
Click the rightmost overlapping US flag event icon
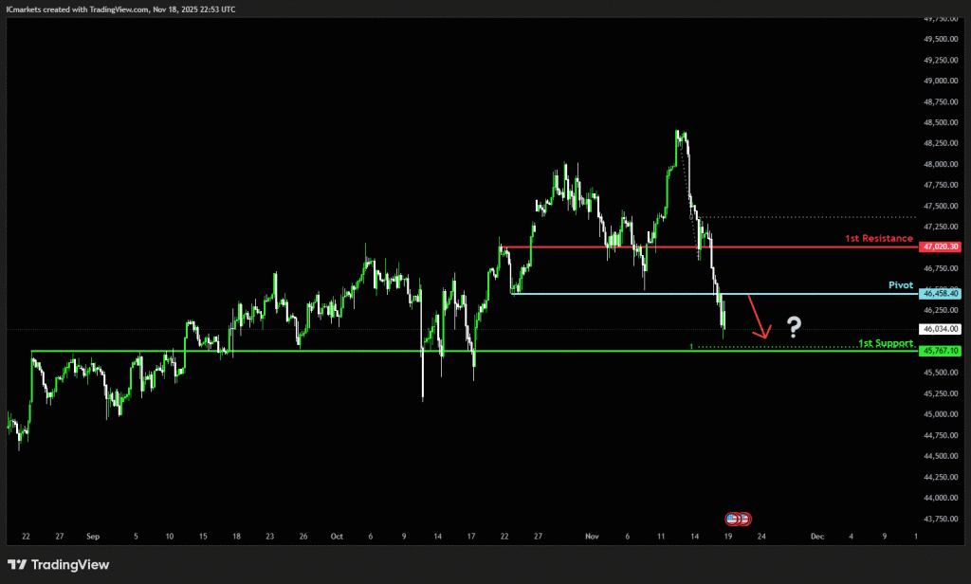click(x=745, y=519)
